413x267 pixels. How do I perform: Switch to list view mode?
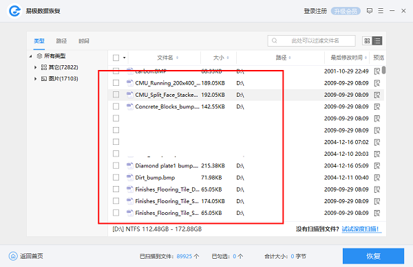coord(377,40)
